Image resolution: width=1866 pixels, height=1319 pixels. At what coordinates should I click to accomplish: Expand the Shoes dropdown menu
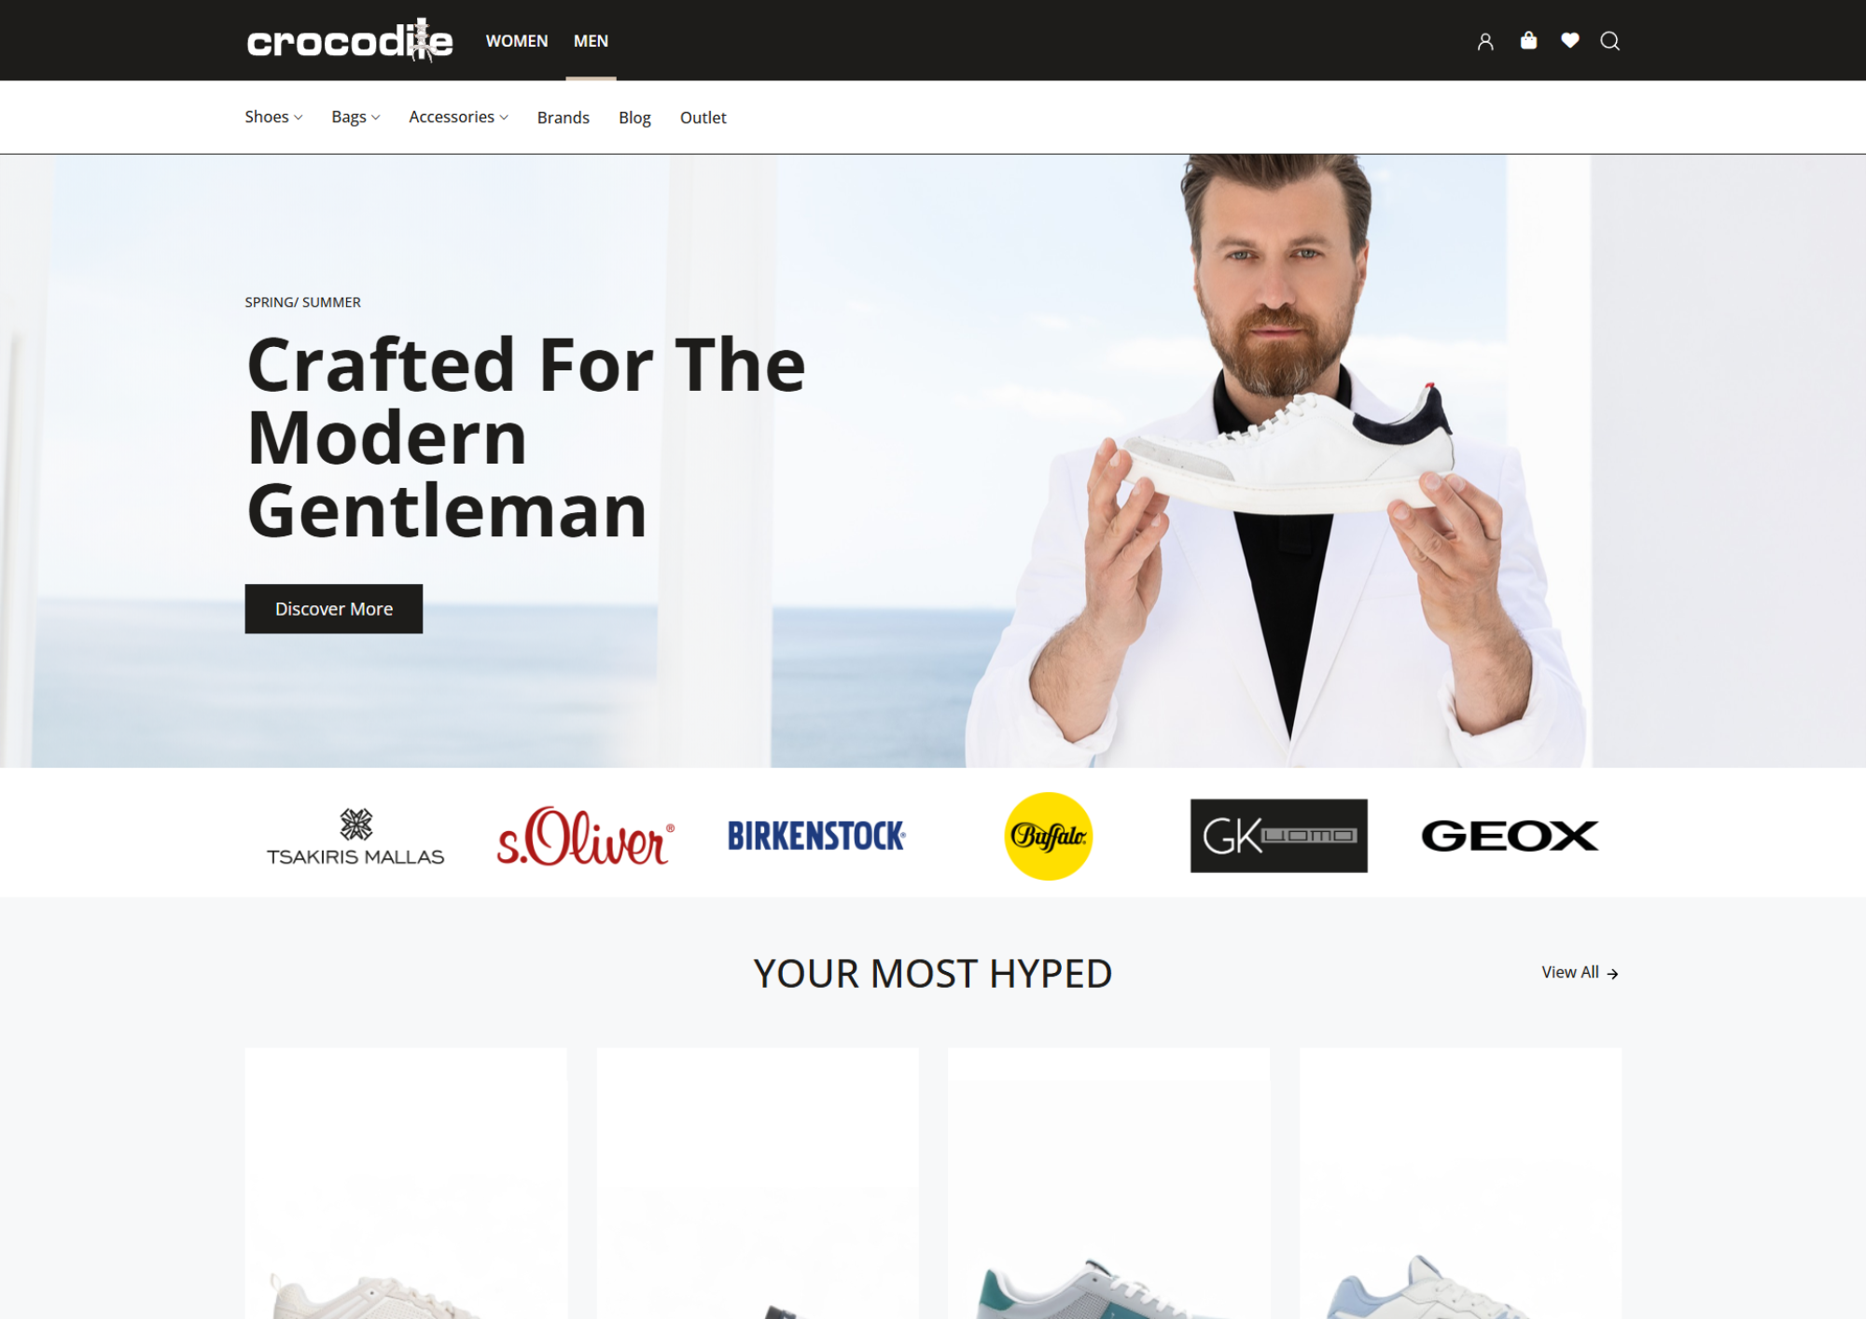(x=273, y=117)
